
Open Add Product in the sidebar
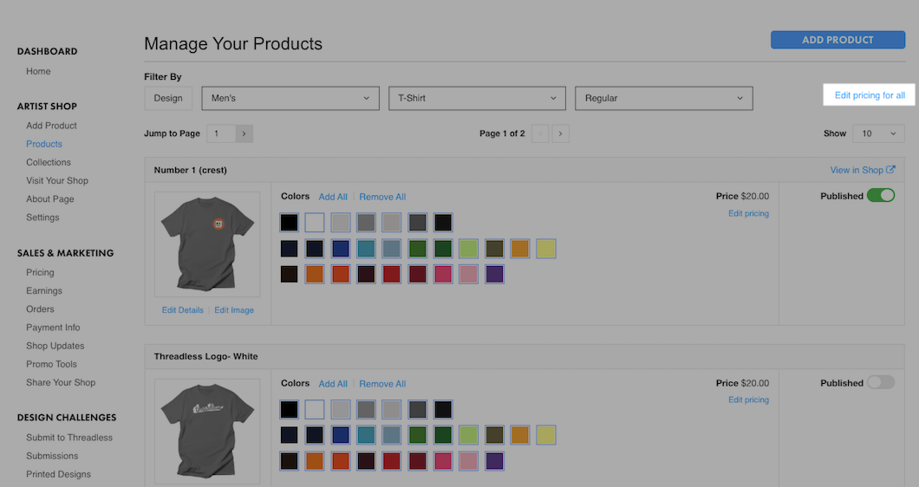coord(51,126)
